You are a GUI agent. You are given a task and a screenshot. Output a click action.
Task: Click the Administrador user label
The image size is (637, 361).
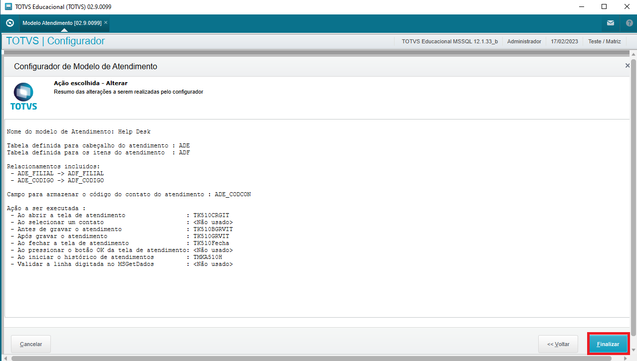(x=524, y=41)
